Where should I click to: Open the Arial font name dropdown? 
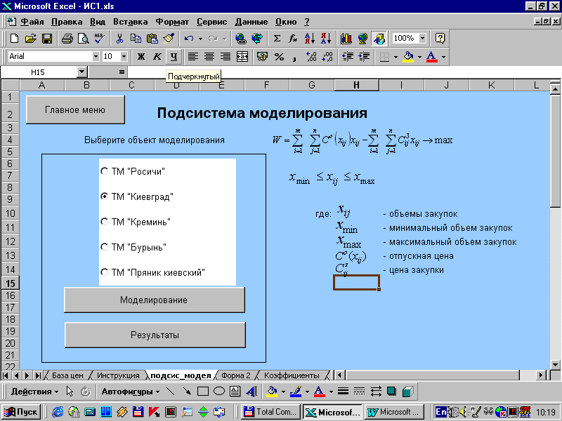96,57
